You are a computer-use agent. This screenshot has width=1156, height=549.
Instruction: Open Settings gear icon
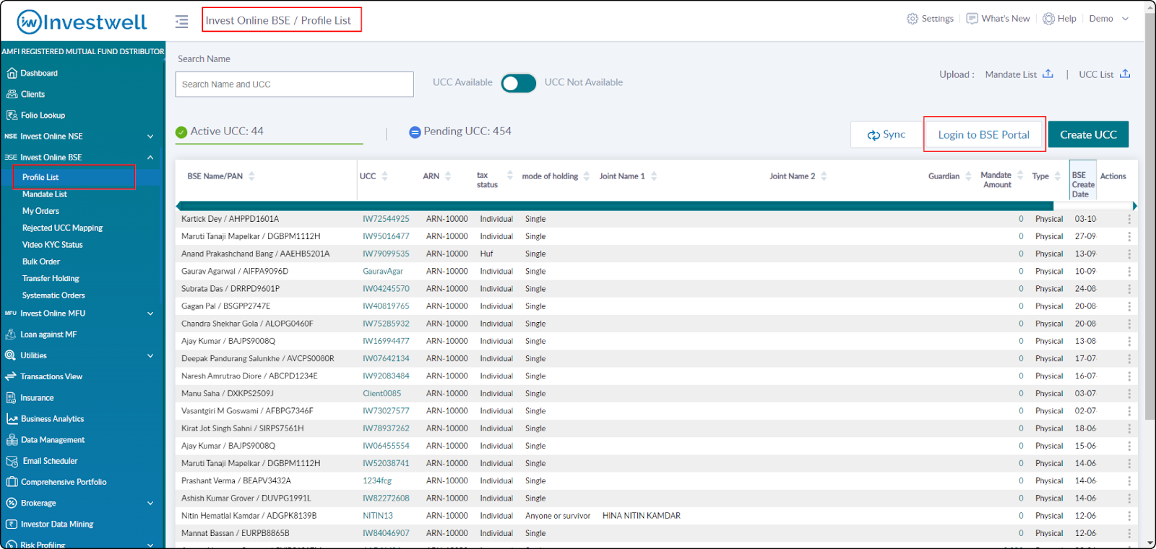tap(913, 19)
